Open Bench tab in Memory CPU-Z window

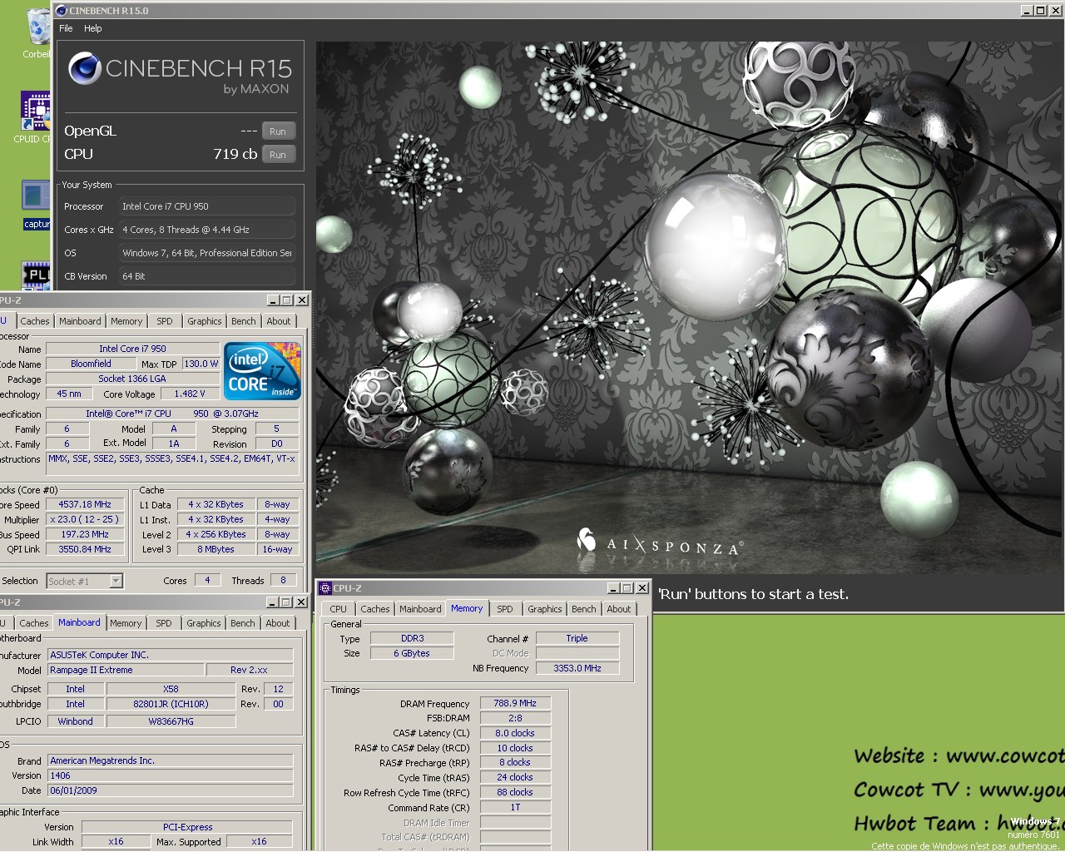pos(584,609)
